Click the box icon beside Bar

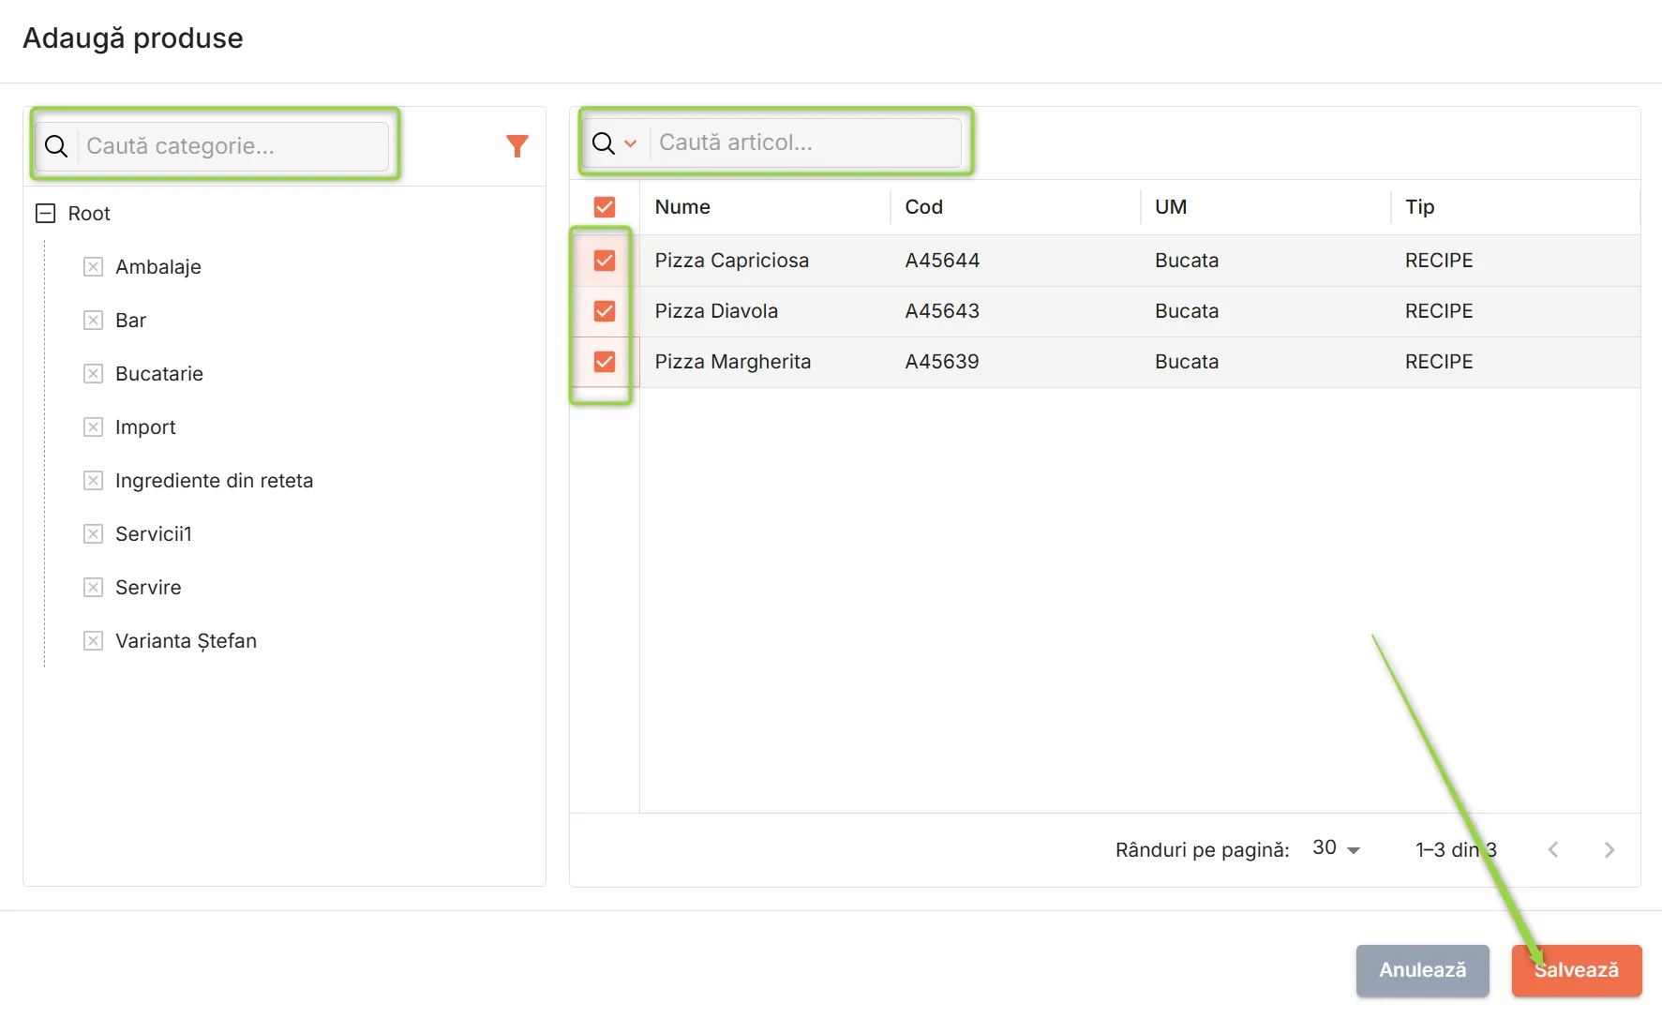coord(93,321)
